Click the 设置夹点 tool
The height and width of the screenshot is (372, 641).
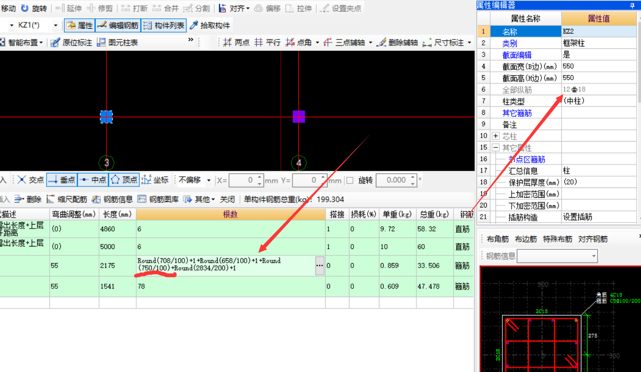click(x=341, y=8)
